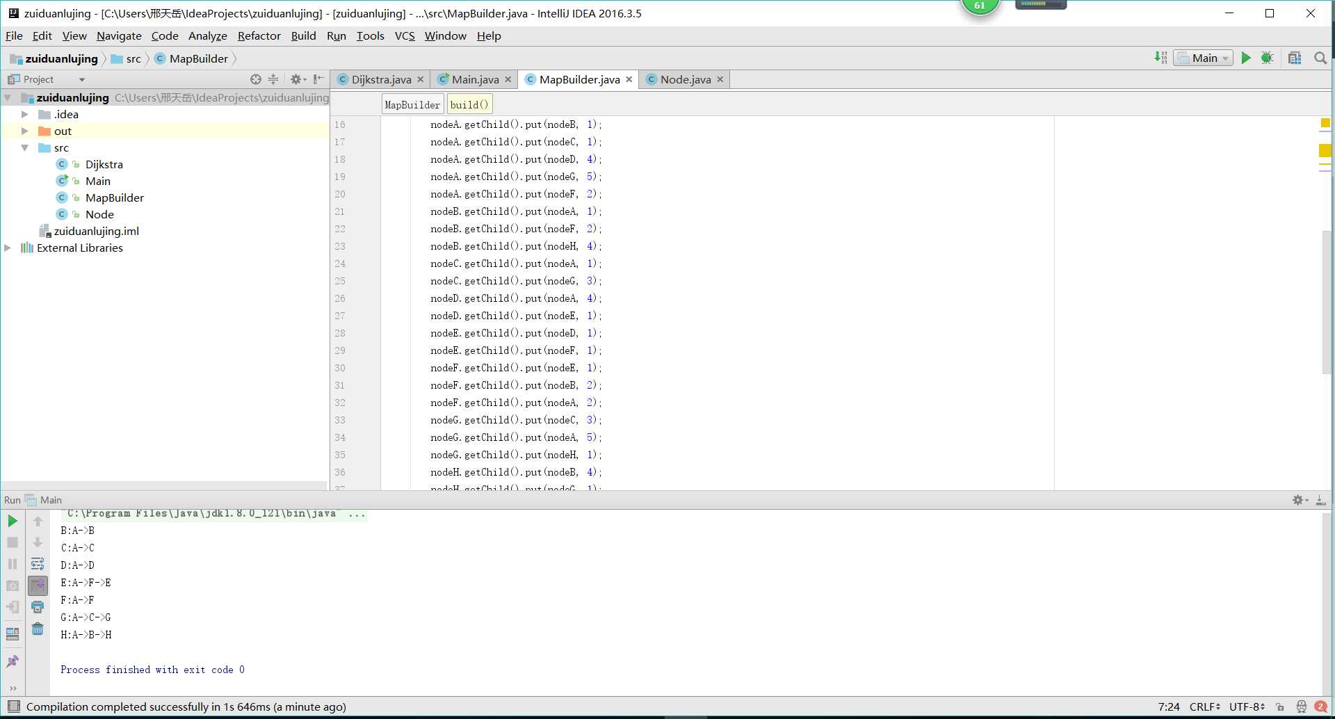
Task: Expand the .idea folder
Action: click(25, 114)
